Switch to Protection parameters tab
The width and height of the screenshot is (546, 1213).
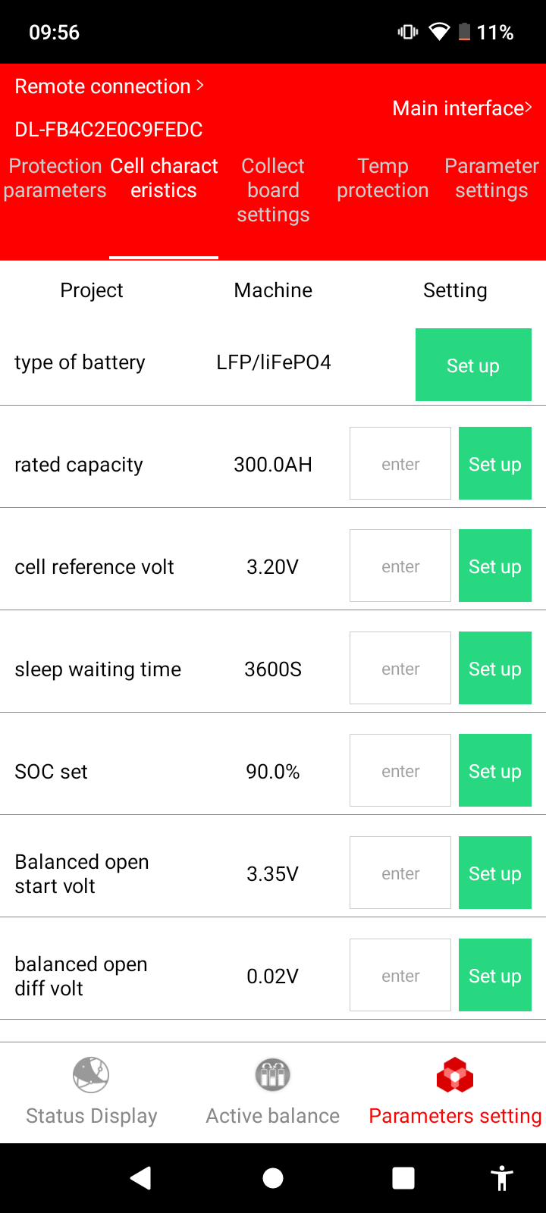pyautogui.click(x=55, y=178)
